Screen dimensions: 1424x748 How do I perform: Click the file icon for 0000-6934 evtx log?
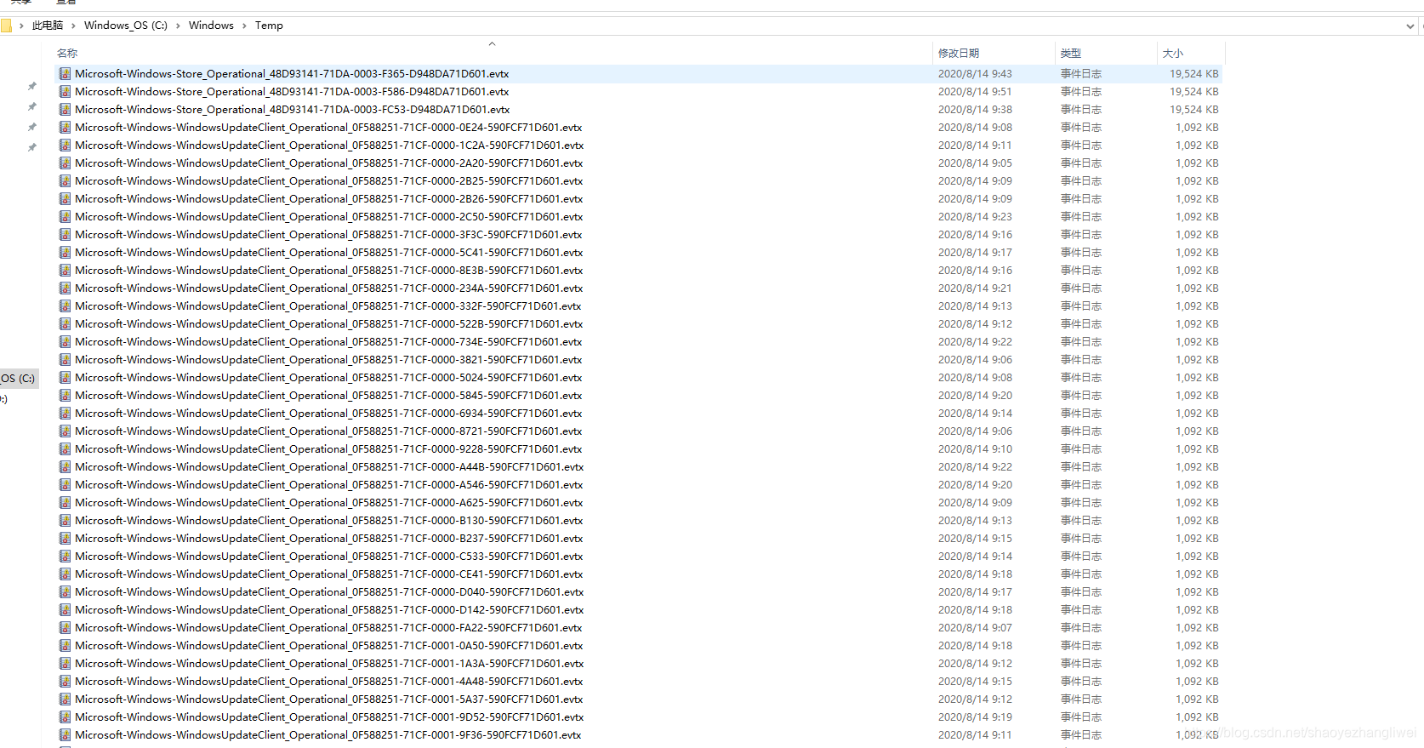pos(65,414)
